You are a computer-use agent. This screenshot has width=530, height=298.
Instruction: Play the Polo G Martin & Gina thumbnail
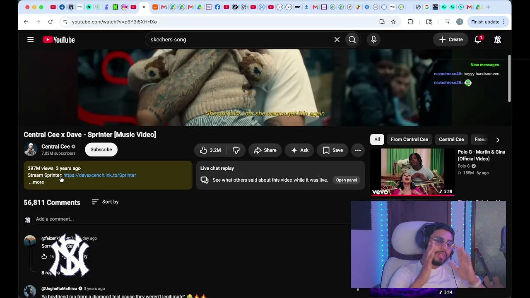[x=412, y=172]
